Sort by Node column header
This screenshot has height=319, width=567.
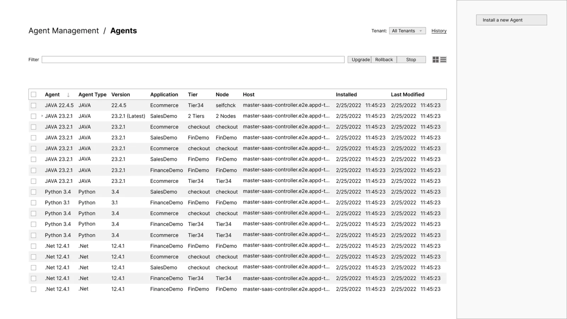click(x=222, y=95)
